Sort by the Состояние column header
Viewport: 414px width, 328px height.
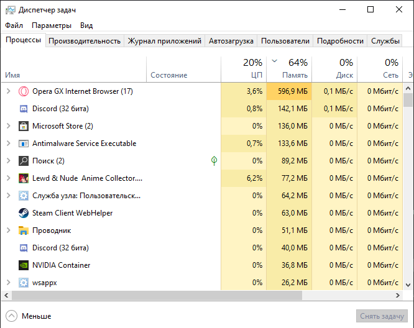pyautogui.click(x=183, y=69)
